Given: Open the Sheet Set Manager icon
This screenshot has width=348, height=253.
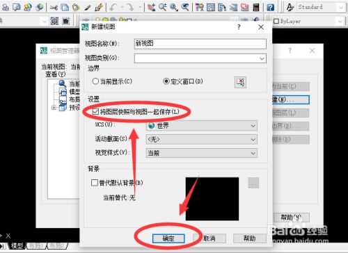Looking at the screenshot, I should point(233,8).
